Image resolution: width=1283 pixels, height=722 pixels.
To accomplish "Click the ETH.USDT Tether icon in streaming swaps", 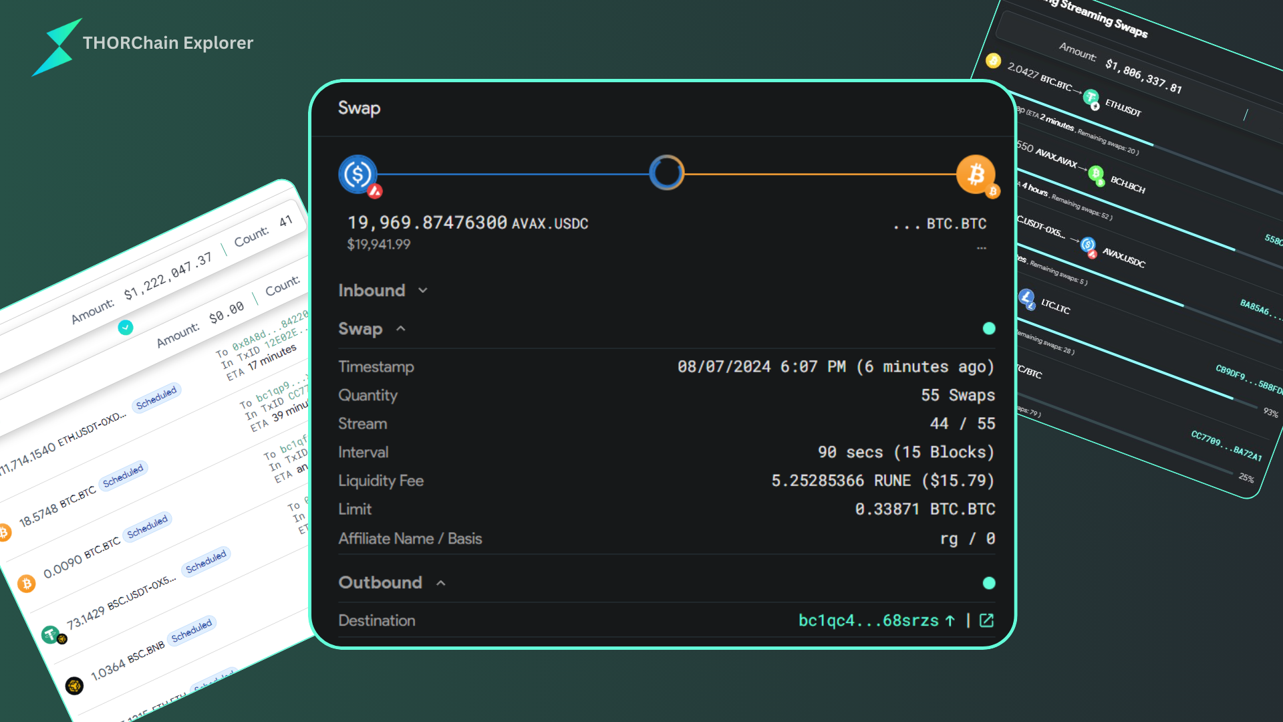I will coord(1092,98).
